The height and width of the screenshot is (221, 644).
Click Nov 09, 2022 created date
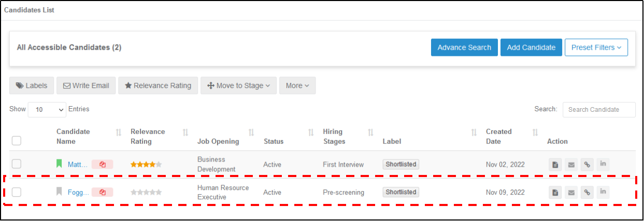tap(505, 193)
